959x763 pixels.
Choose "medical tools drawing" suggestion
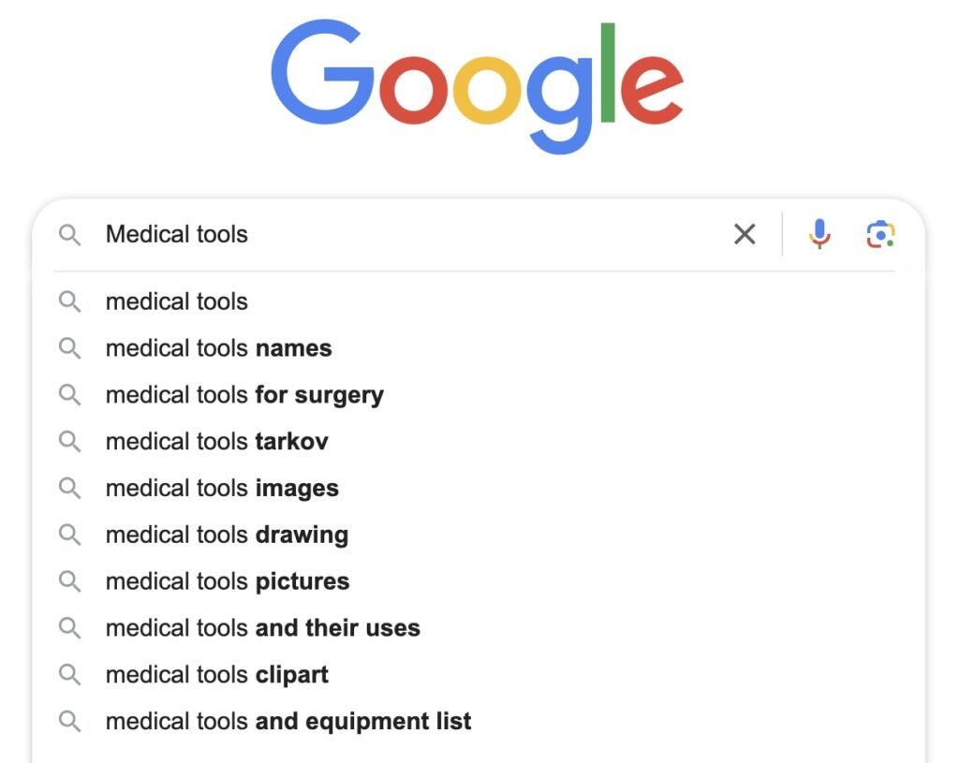227,535
